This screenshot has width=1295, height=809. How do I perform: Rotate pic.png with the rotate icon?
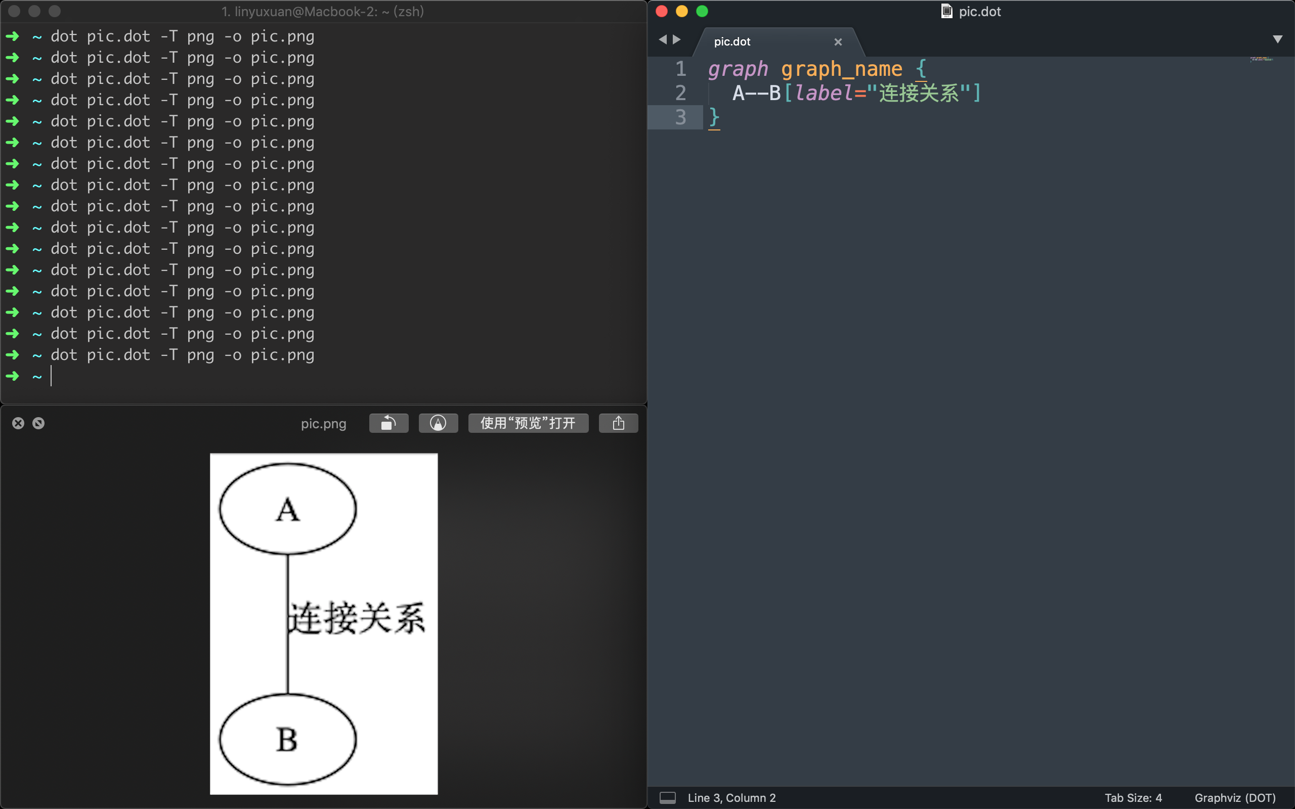pos(388,423)
